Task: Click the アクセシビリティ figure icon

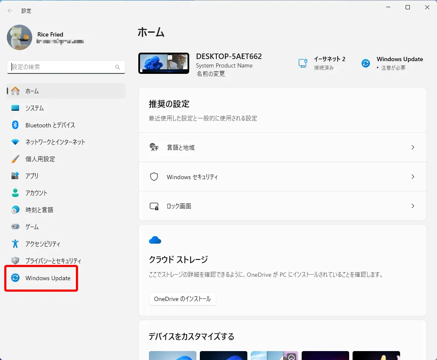Action: click(x=15, y=244)
